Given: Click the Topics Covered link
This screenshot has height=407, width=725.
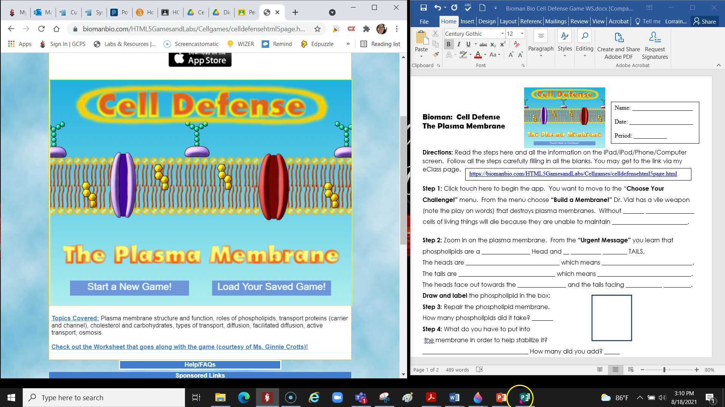Looking at the screenshot, I should pyautogui.click(x=75, y=318).
